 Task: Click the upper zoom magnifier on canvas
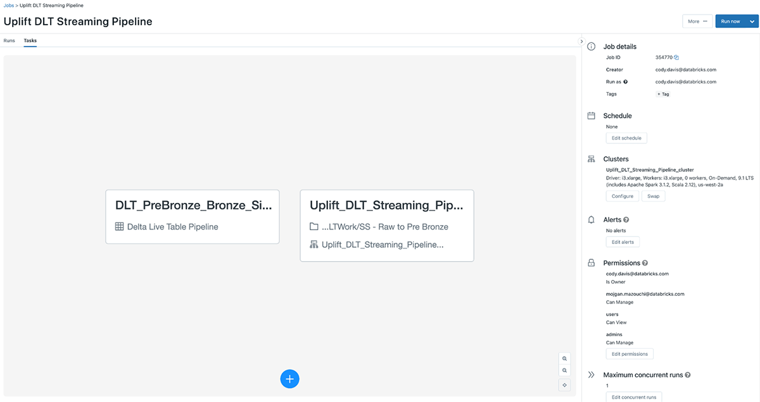pos(564,358)
